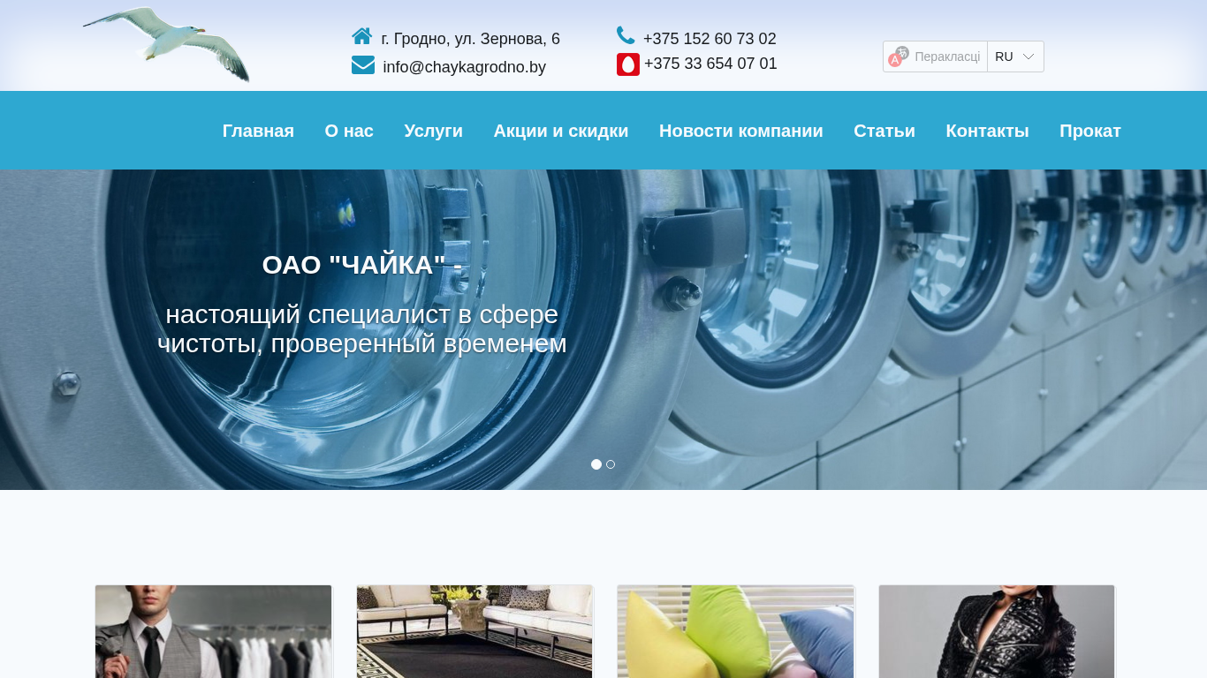1207x678 pixels.
Task: Click the info@chaykagrodno.by email link
Action: [465, 67]
